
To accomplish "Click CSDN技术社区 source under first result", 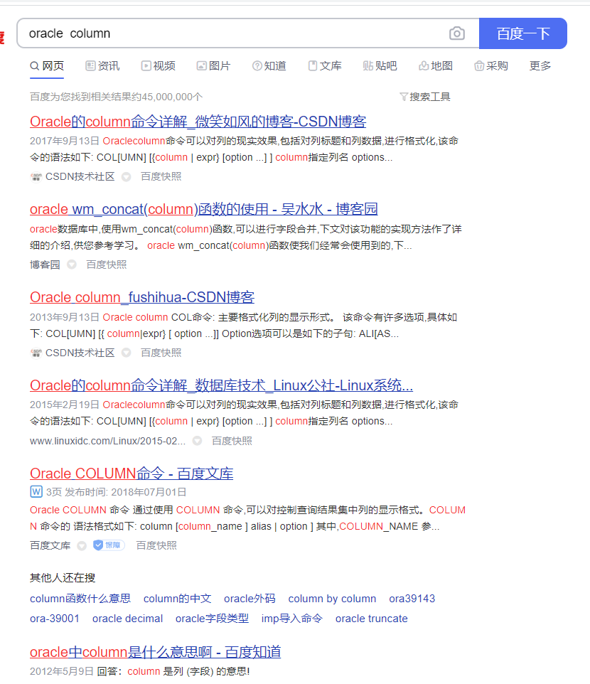I will [x=80, y=176].
